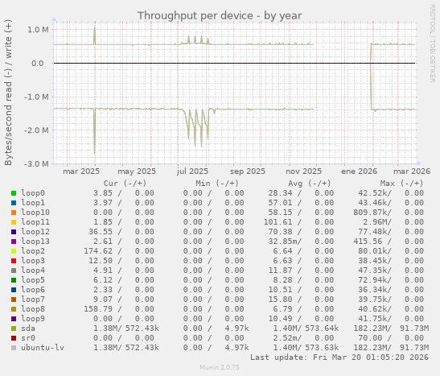Click the 'Last update' timestamp text

(339, 357)
